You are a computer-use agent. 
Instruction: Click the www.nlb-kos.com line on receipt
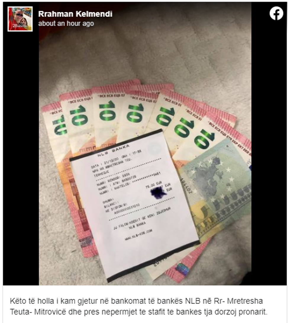pyautogui.click(x=139, y=235)
